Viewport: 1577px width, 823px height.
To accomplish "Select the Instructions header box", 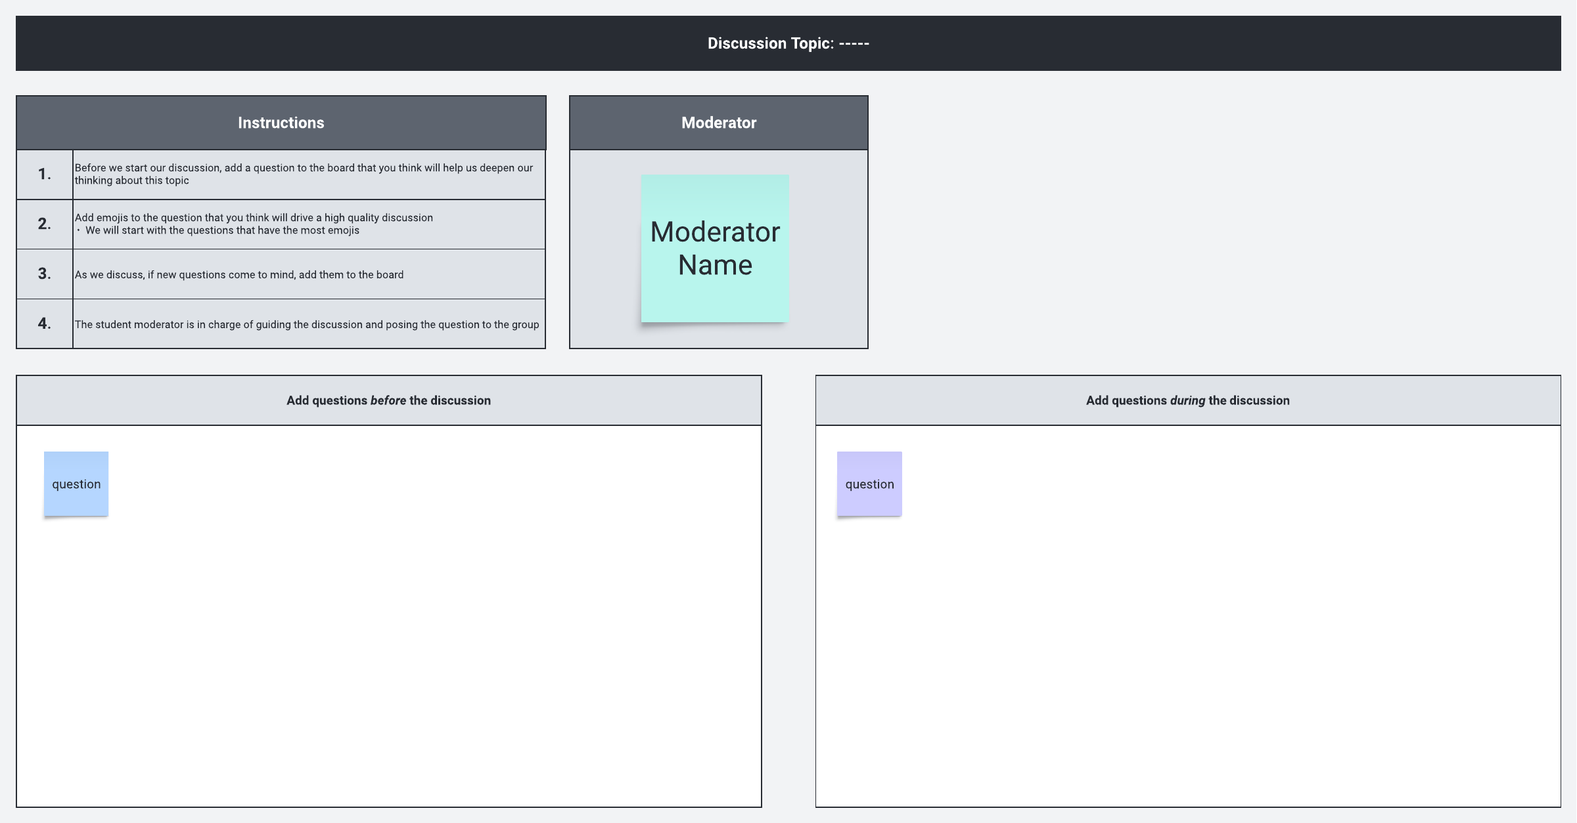I will pyautogui.click(x=281, y=123).
